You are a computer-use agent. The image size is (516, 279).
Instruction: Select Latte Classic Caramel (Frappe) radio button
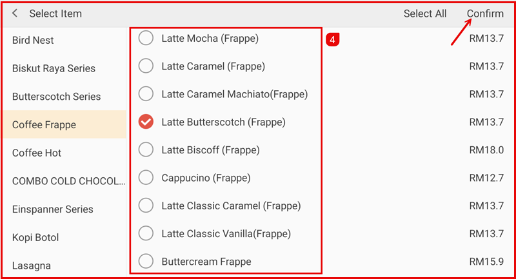(146, 206)
